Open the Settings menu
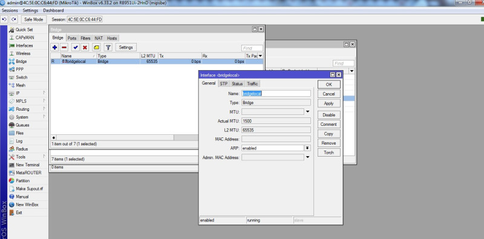 click(30, 10)
